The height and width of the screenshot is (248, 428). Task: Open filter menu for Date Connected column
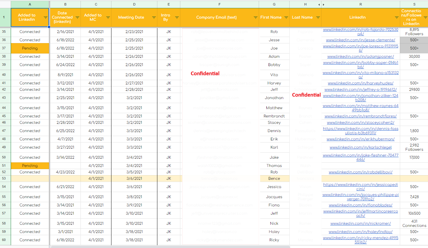(x=77, y=17)
